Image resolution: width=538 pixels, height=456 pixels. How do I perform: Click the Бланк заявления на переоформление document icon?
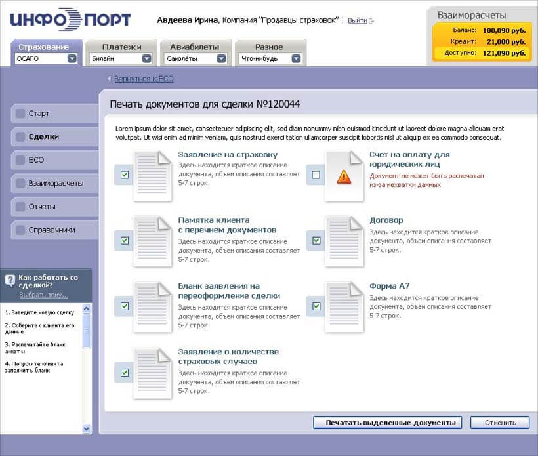point(152,307)
